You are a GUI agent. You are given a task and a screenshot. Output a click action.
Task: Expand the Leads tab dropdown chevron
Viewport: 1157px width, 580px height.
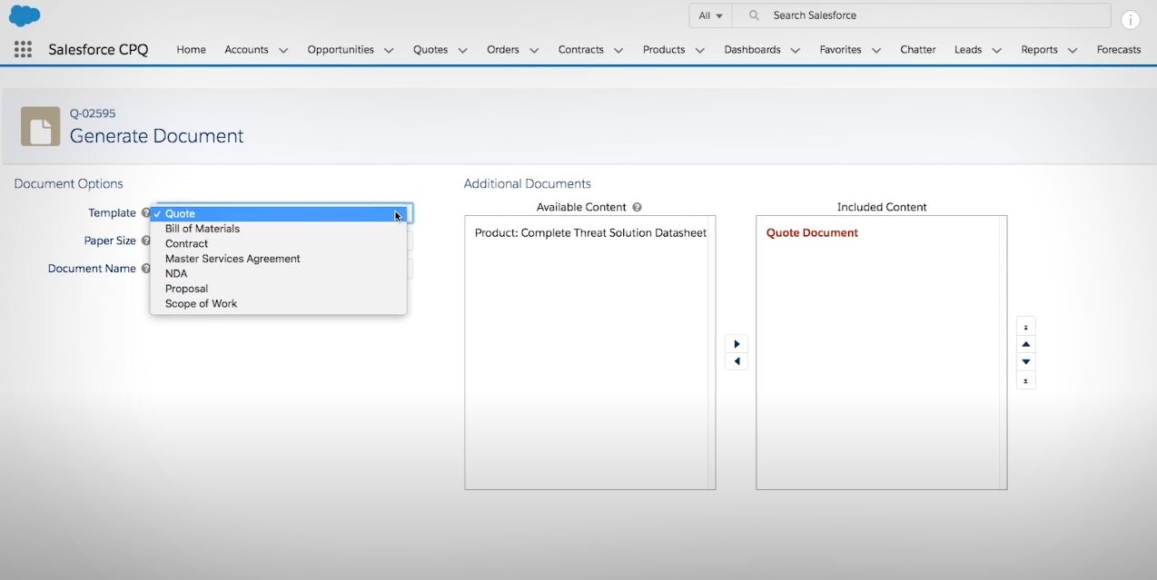(x=996, y=51)
